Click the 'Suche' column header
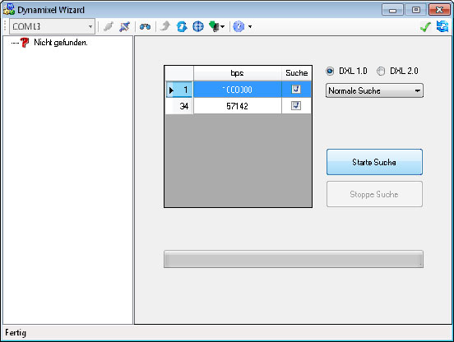454x342 pixels. tap(296, 73)
